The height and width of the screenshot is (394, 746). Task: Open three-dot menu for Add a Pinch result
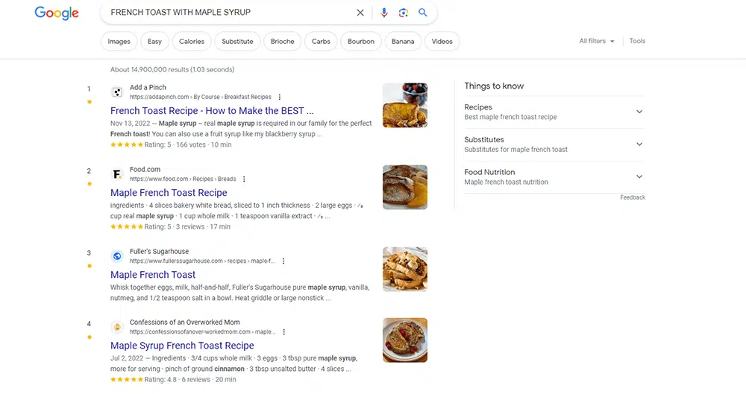coord(280,97)
